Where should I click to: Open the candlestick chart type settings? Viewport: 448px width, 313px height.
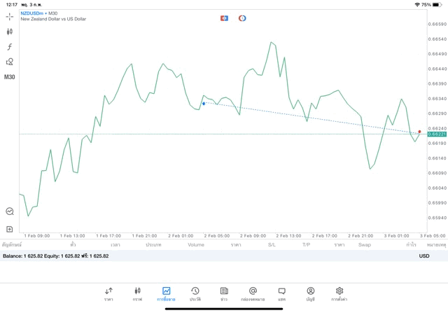click(x=10, y=32)
